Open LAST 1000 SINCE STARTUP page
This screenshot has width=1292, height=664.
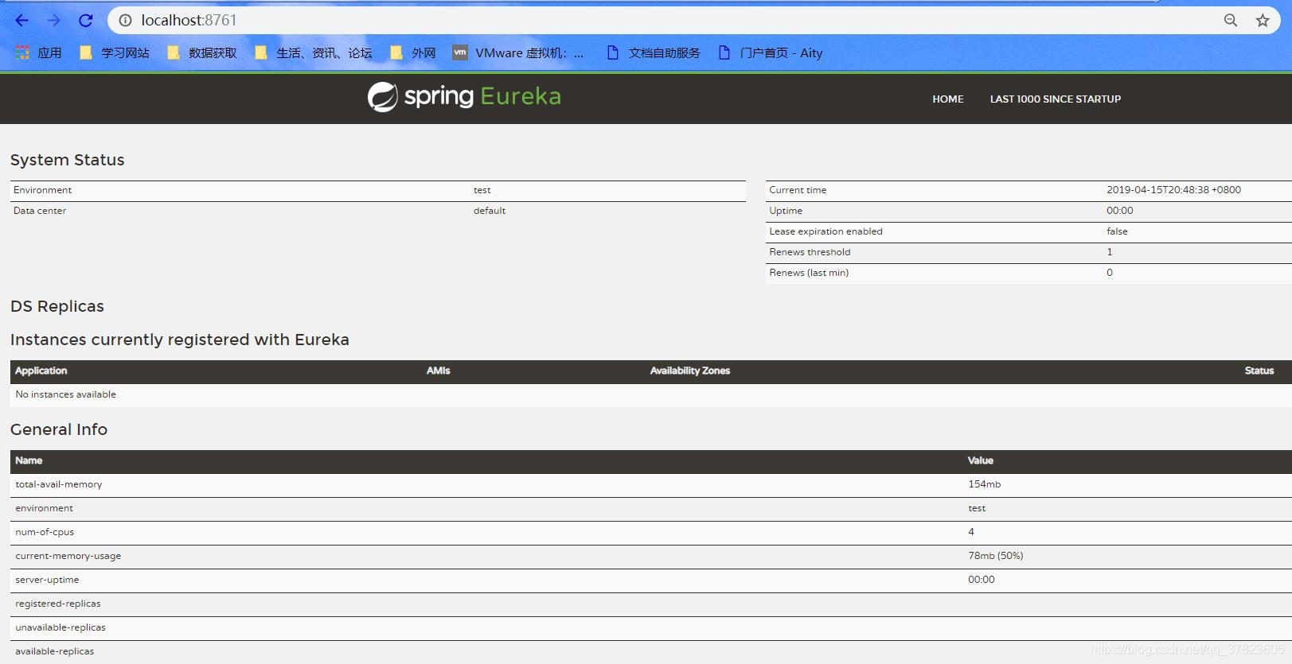tap(1056, 99)
